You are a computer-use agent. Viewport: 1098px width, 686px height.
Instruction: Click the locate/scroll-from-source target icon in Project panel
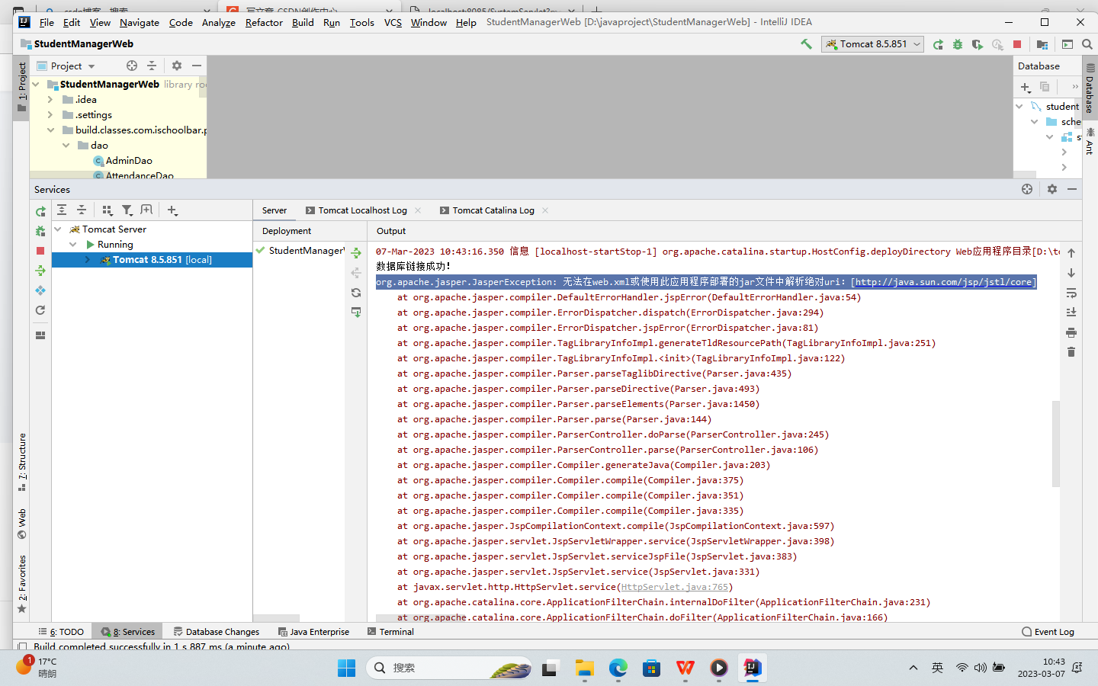pos(132,66)
